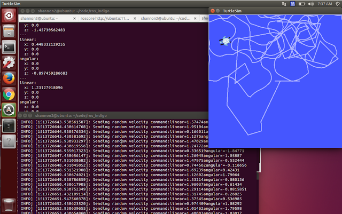Open the Trash in the launcher

pos(9,205)
